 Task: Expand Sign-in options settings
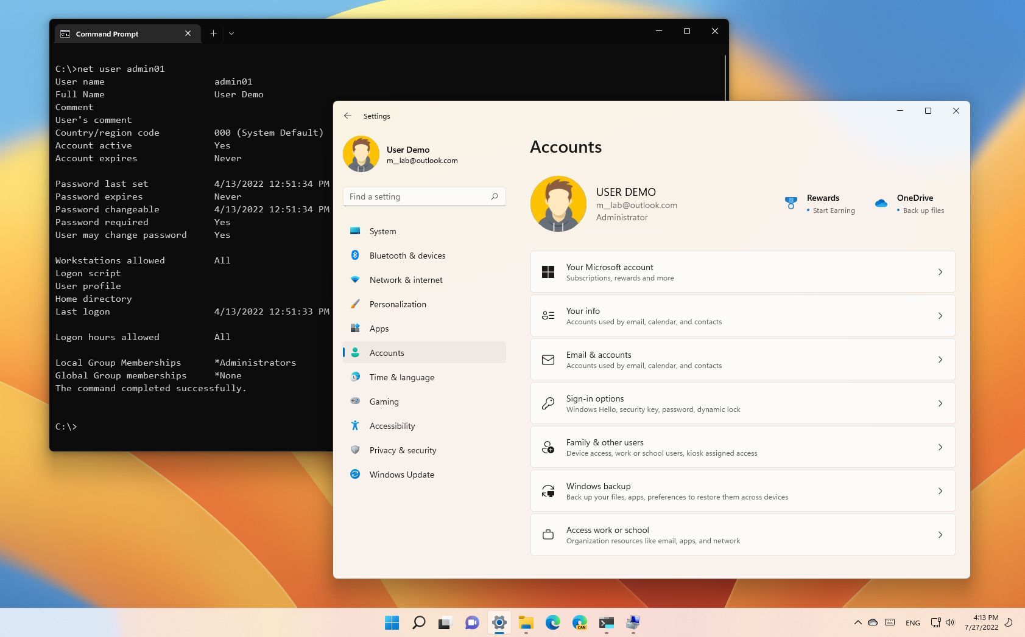click(x=742, y=403)
